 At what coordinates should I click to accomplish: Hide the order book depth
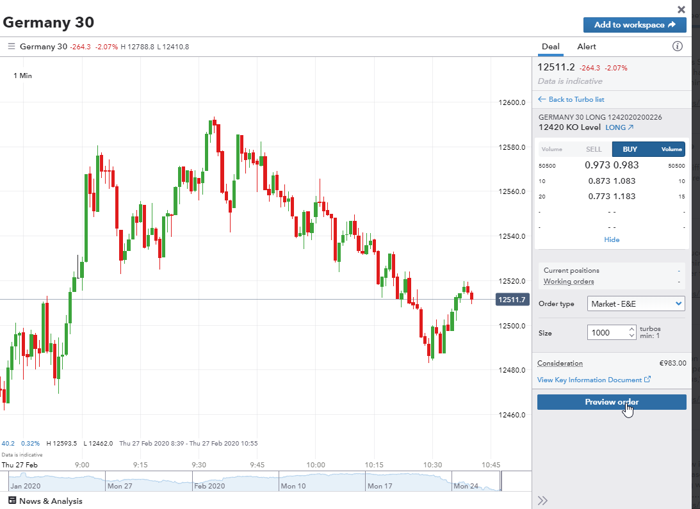coord(612,239)
